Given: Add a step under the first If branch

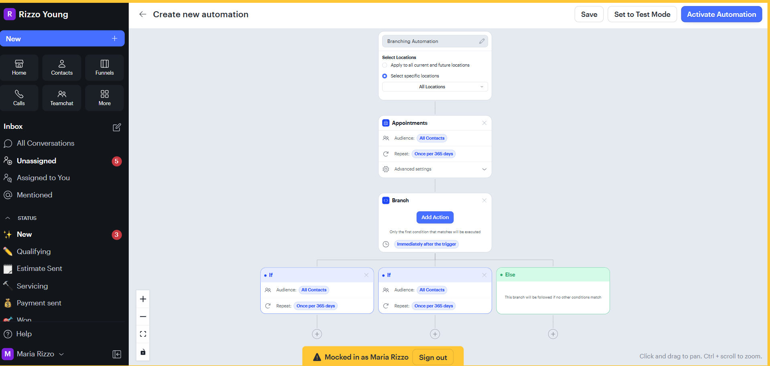Looking at the screenshot, I should pyautogui.click(x=317, y=334).
